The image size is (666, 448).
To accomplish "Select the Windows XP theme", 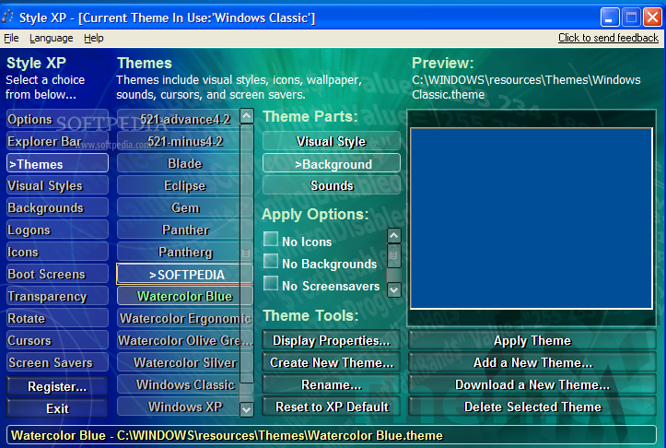I will (179, 407).
